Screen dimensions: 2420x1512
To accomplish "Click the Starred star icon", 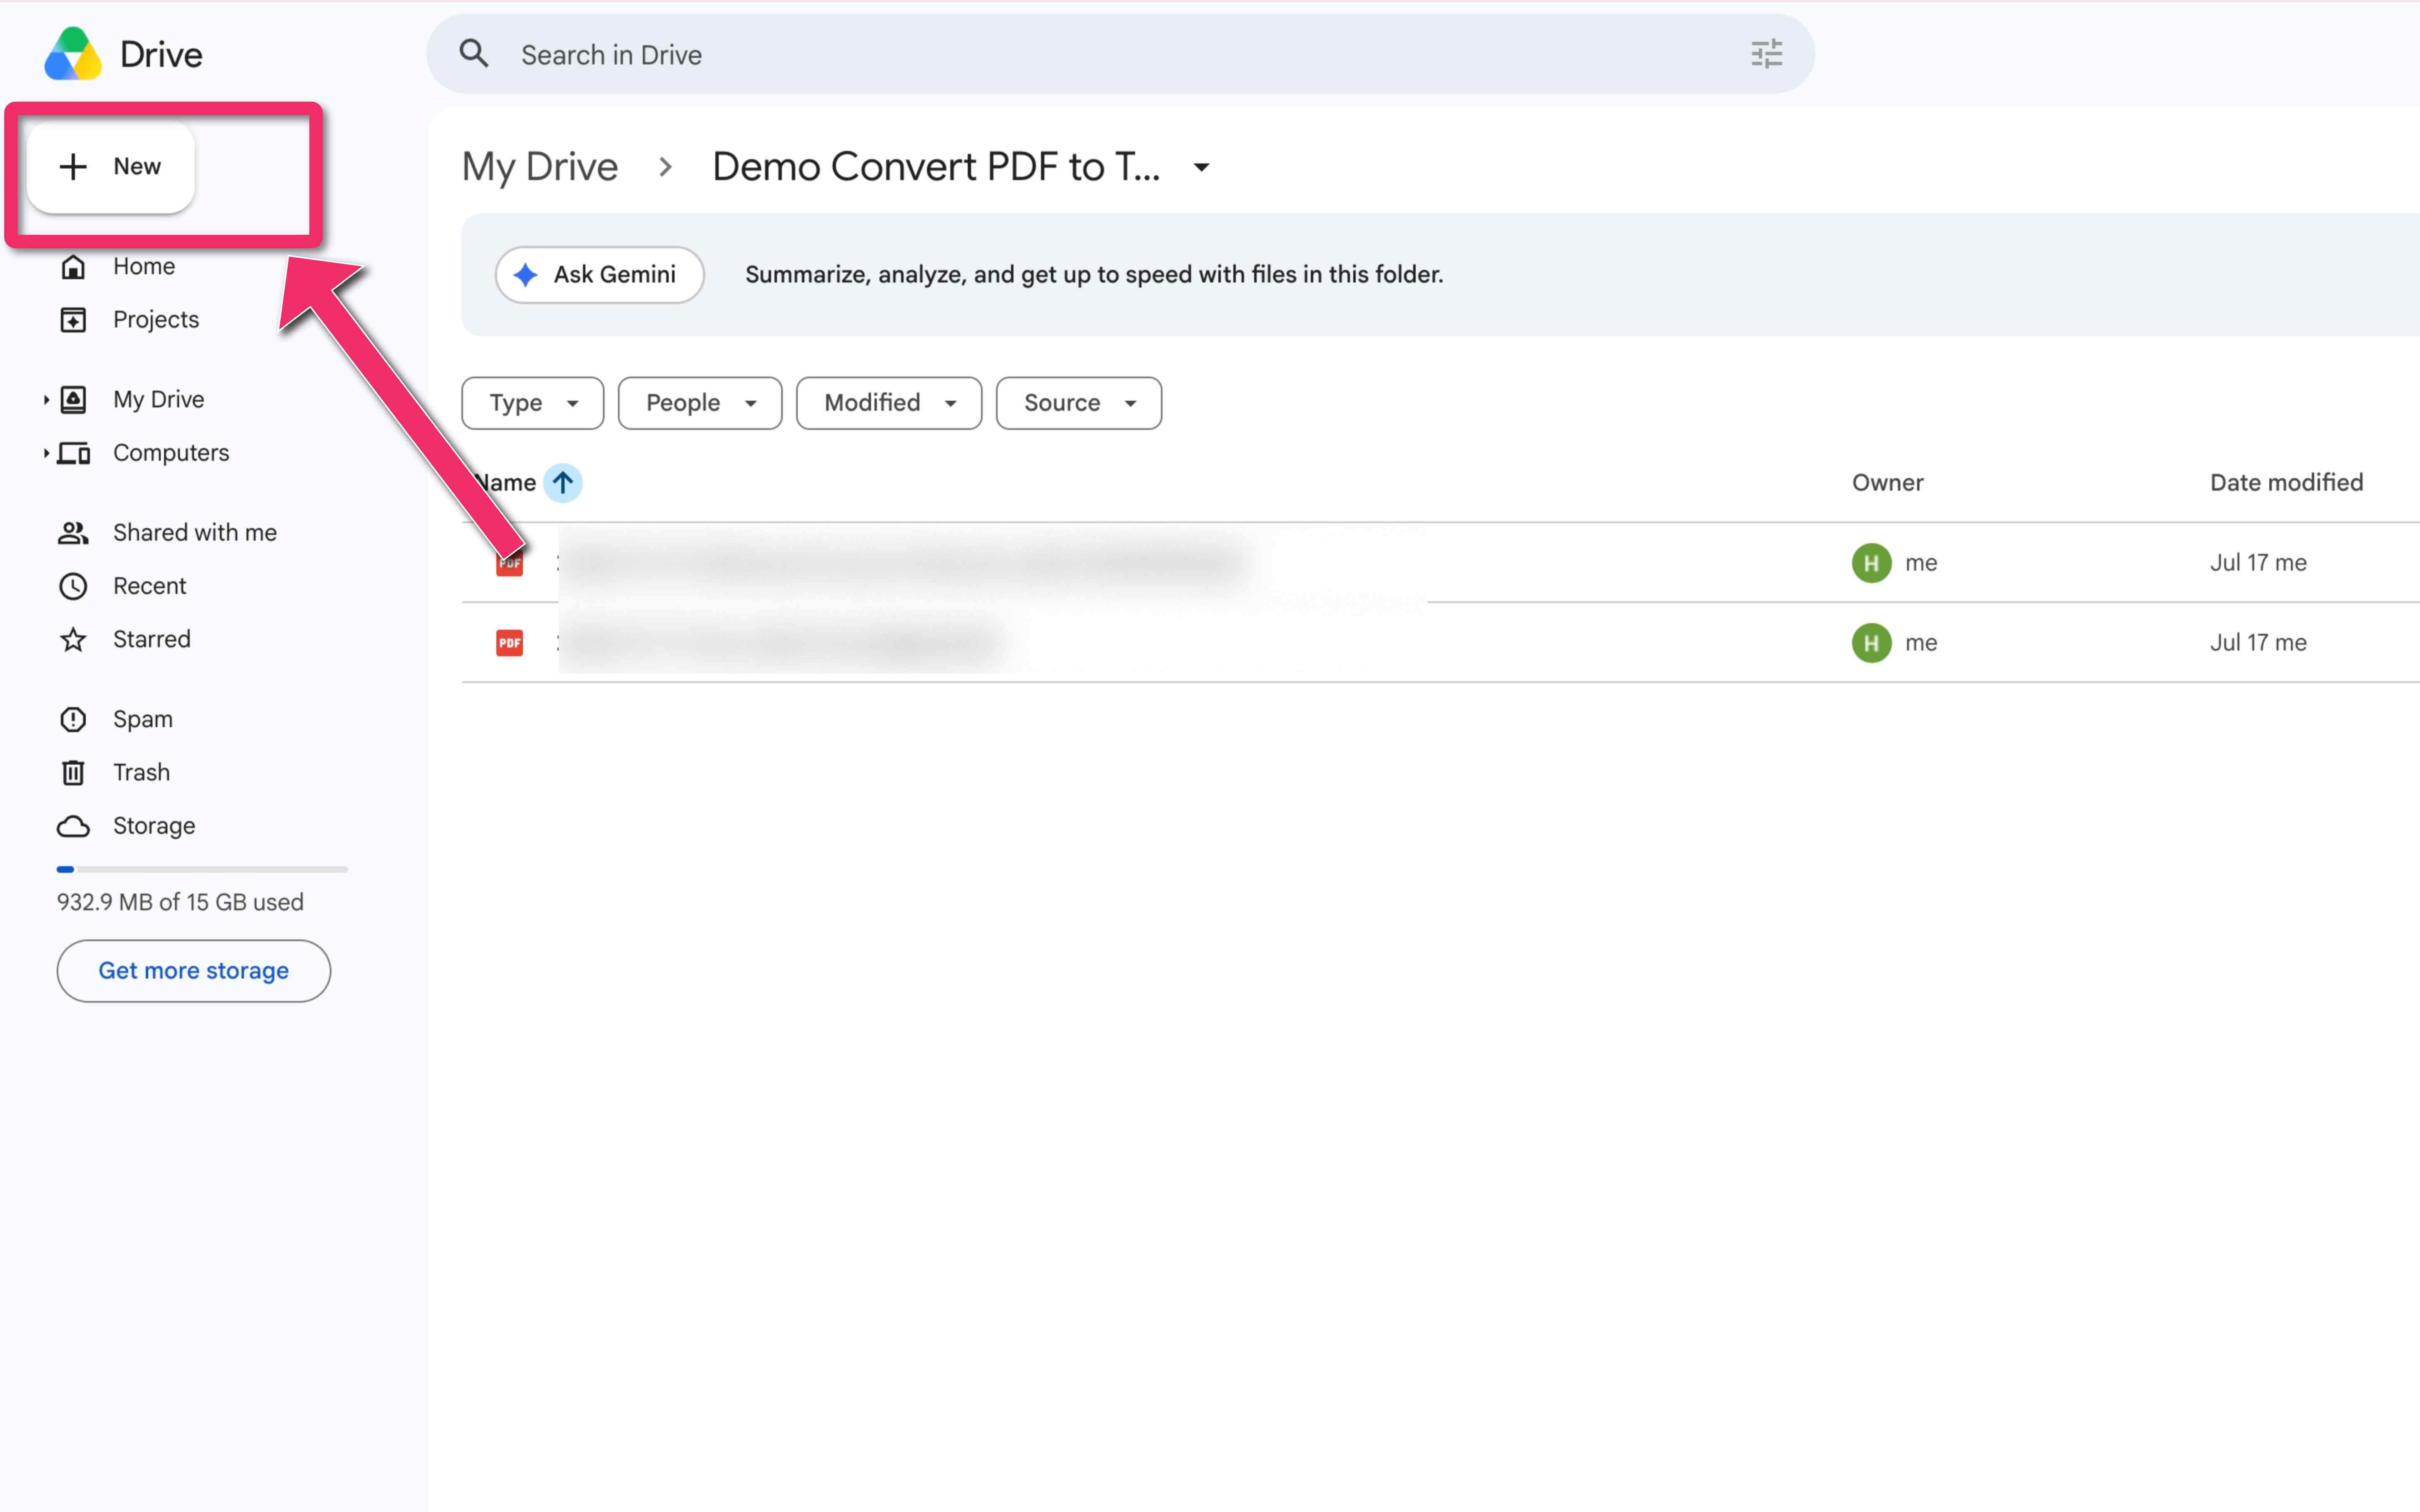I will point(73,639).
